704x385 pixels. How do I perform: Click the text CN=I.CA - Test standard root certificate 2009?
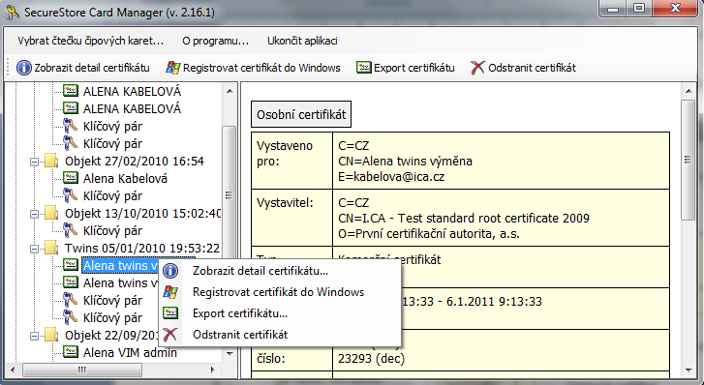pyautogui.click(x=463, y=218)
